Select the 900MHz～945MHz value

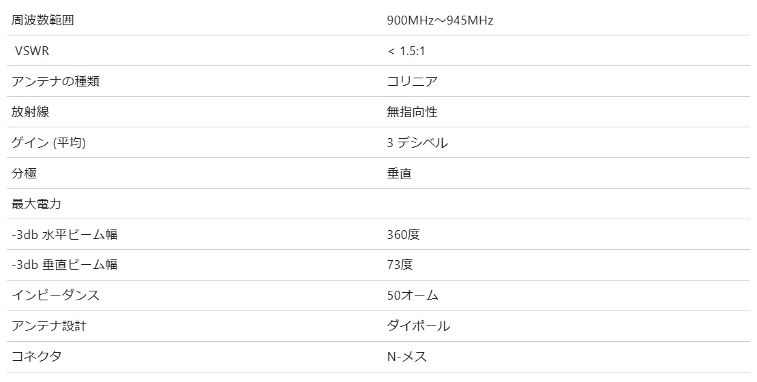pyautogui.click(x=440, y=20)
